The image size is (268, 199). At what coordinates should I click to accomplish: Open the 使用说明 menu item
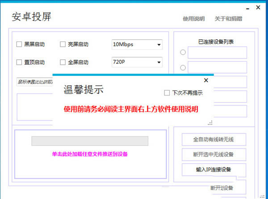coord(193,19)
